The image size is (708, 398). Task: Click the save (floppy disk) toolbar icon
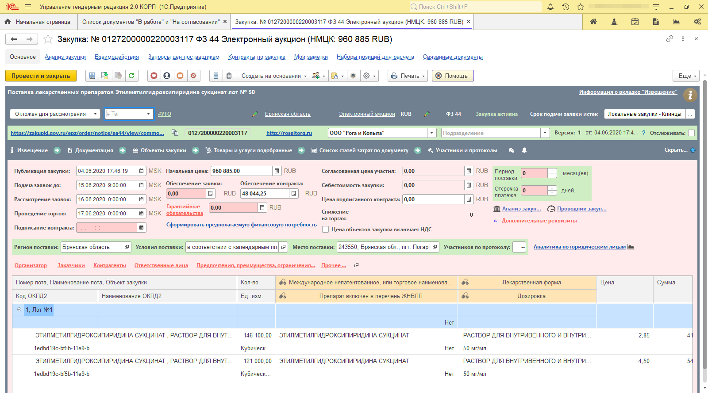(x=92, y=76)
